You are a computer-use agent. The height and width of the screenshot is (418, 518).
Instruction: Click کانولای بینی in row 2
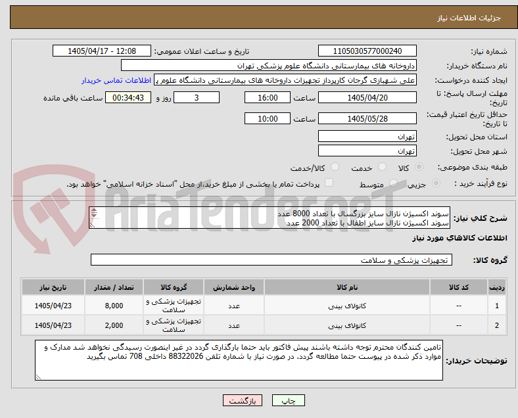[347, 326]
